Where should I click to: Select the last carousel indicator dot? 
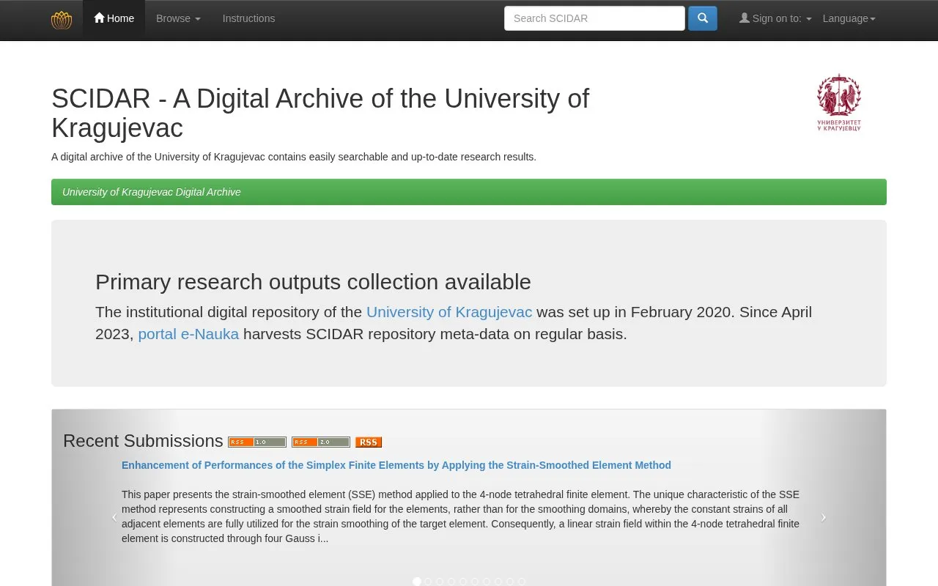coord(522,582)
